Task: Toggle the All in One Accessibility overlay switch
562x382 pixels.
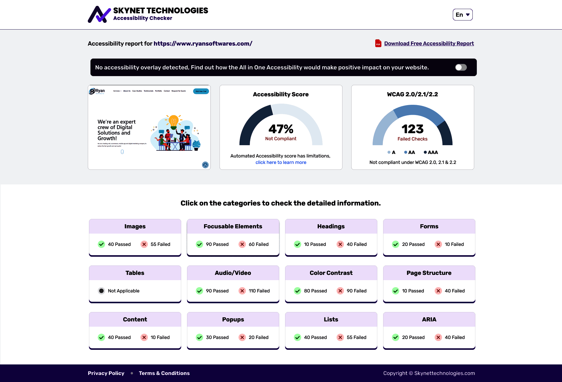Action: (461, 67)
